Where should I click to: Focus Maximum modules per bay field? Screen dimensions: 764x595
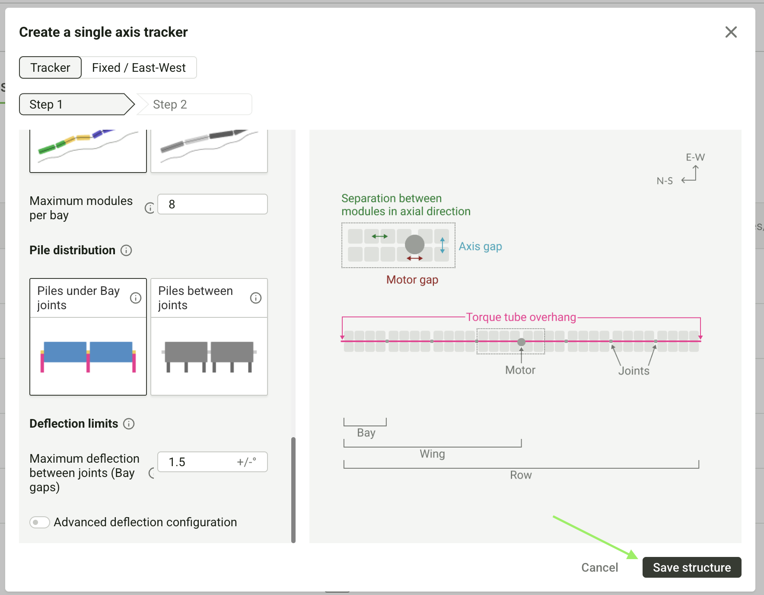213,204
